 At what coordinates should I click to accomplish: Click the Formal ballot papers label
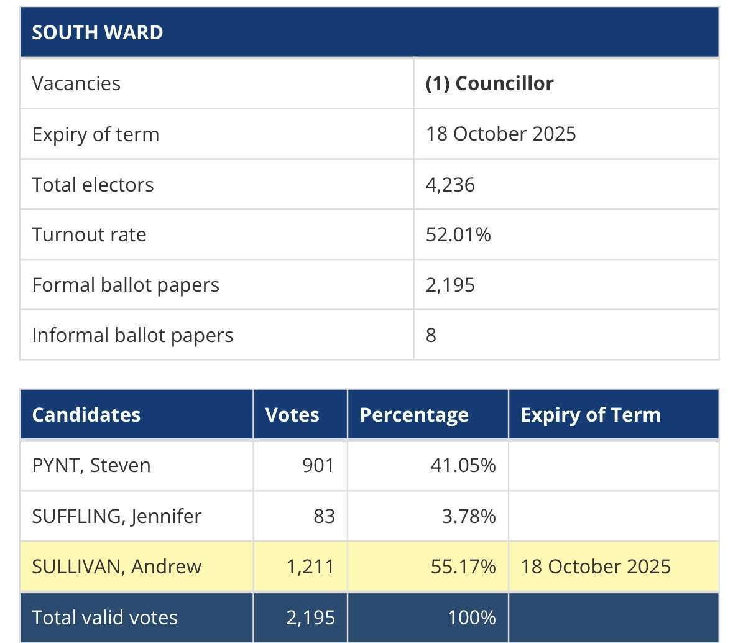coord(126,285)
